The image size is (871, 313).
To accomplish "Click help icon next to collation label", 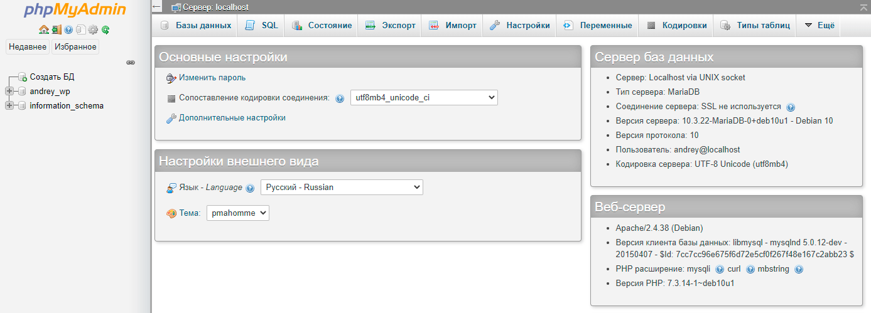I will [340, 98].
